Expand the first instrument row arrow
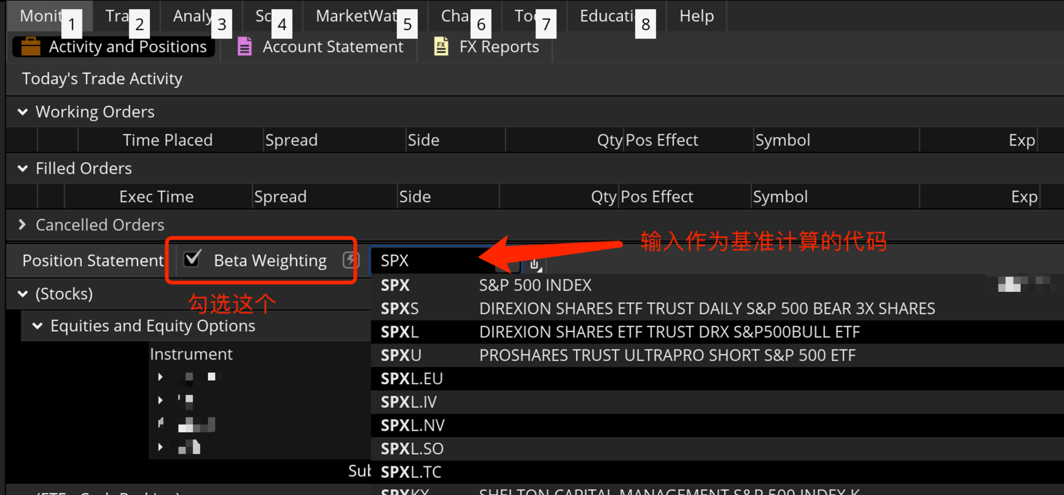The image size is (1064, 495). (160, 377)
